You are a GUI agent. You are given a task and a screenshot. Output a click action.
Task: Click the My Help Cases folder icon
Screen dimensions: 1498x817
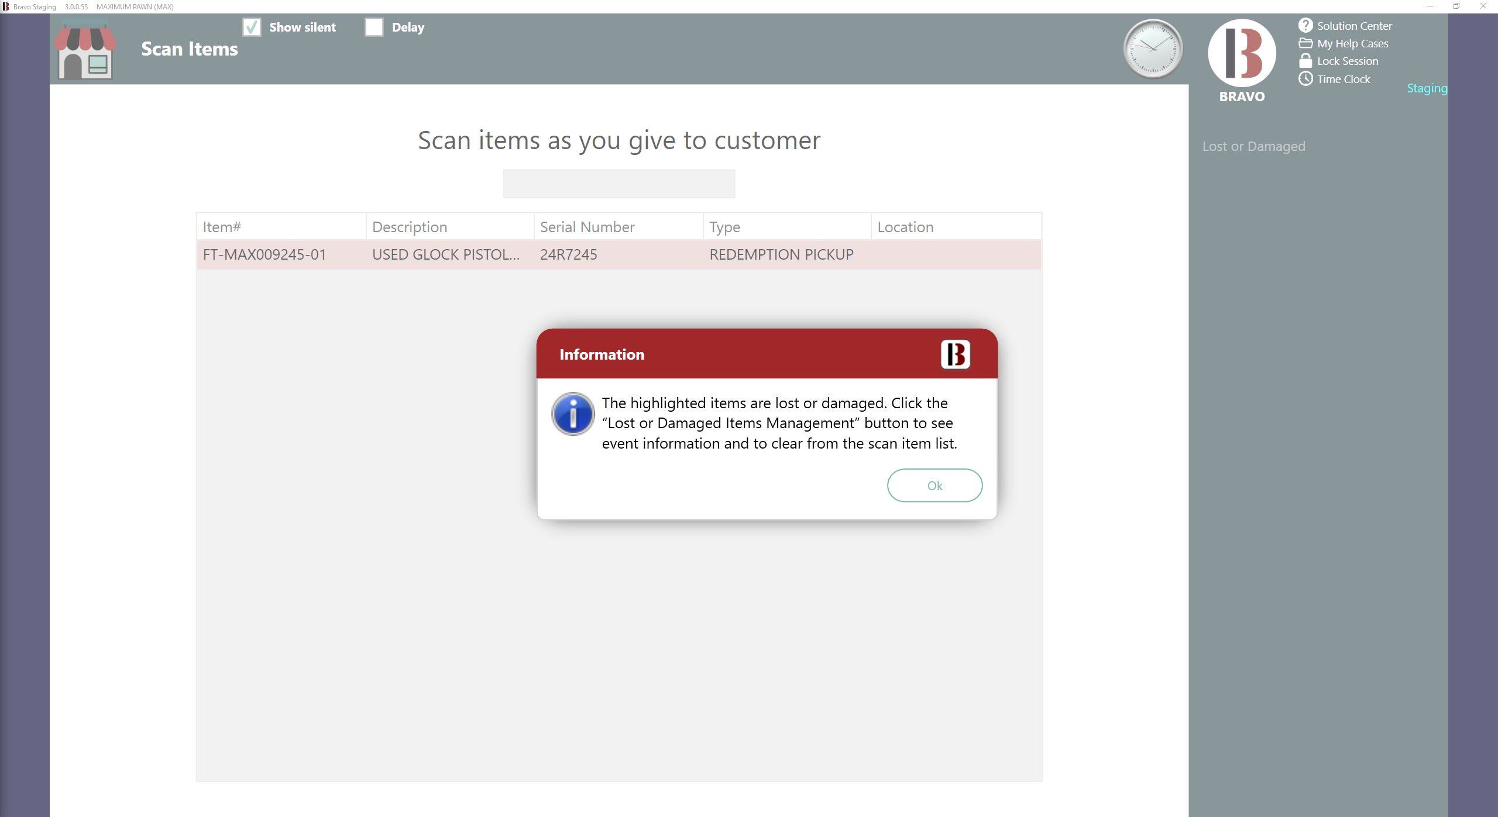pos(1305,43)
